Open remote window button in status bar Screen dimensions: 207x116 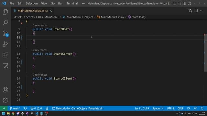point(4,108)
